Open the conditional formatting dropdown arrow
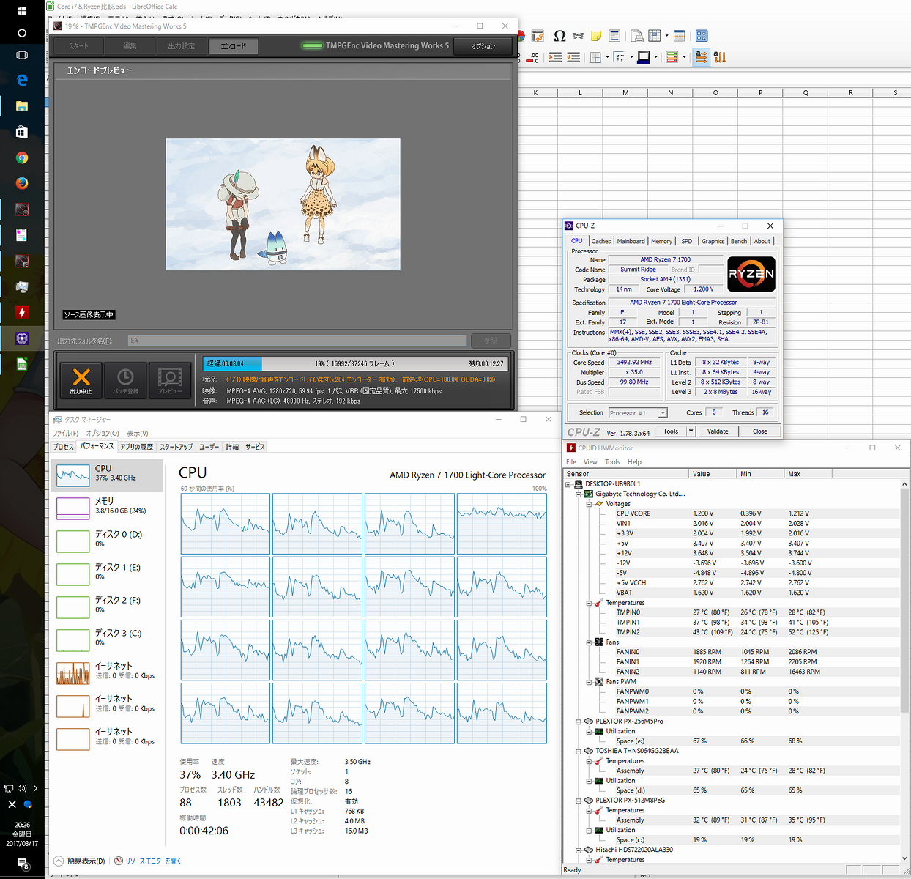The width and height of the screenshot is (911, 879). tap(684, 57)
